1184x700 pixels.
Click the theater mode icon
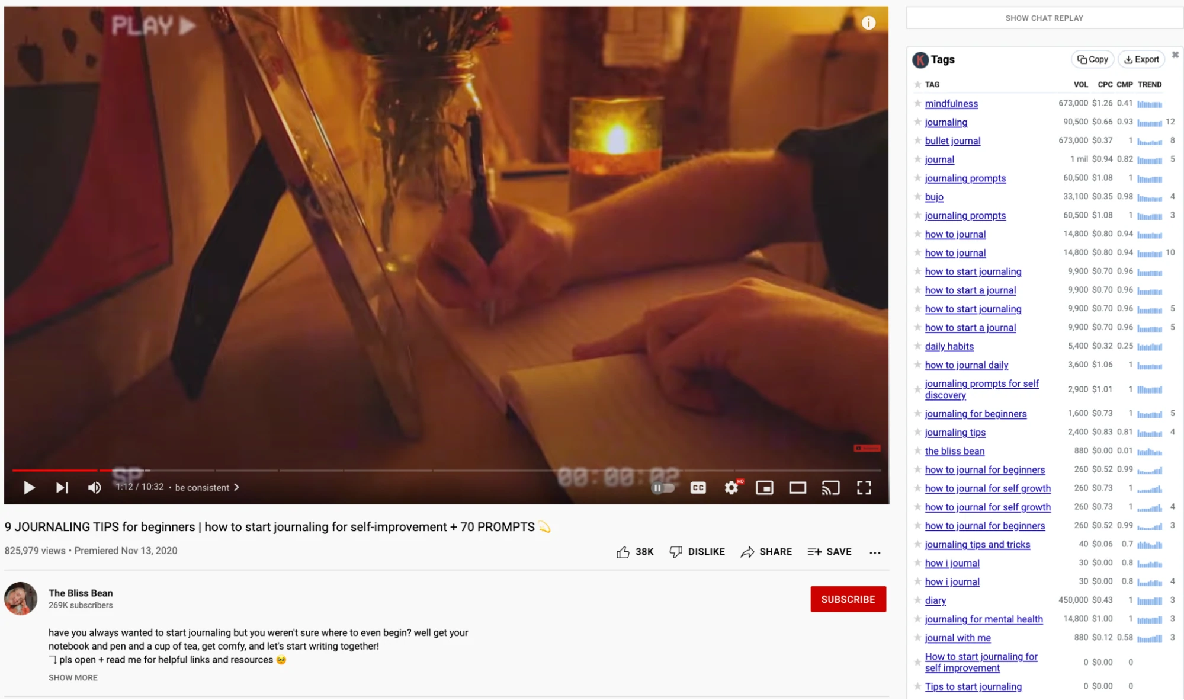[798, 487]
